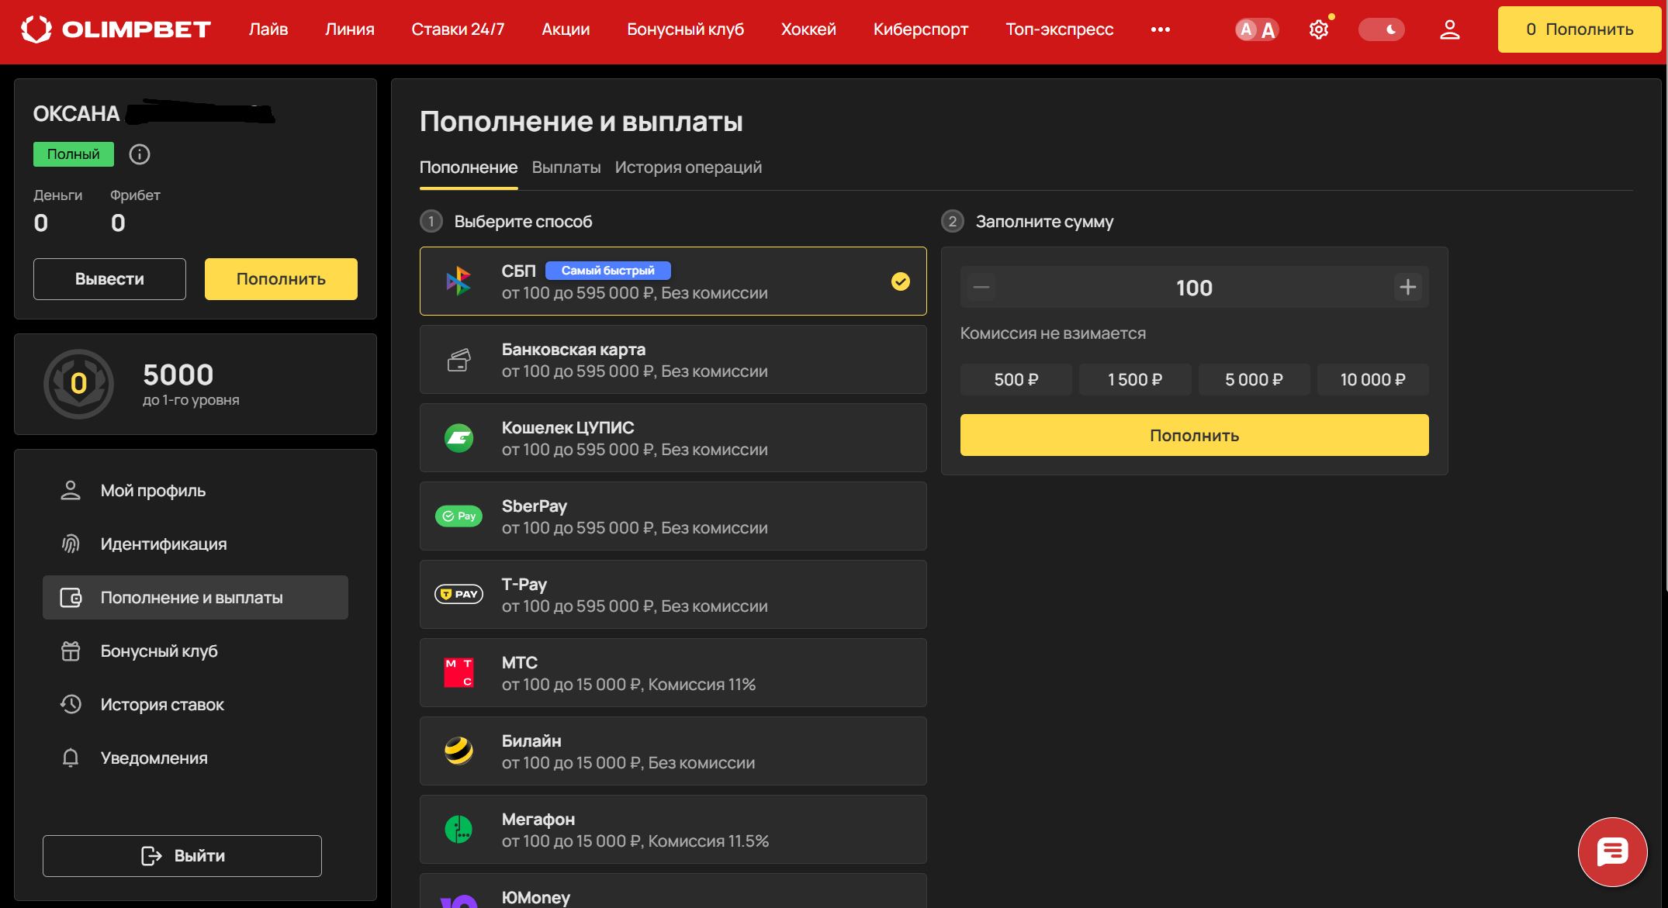
Task: Click the Полный verification status badge
Action: tap(74, 154)
